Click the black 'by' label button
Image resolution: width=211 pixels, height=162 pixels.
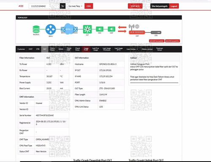(x=63, y=6)
